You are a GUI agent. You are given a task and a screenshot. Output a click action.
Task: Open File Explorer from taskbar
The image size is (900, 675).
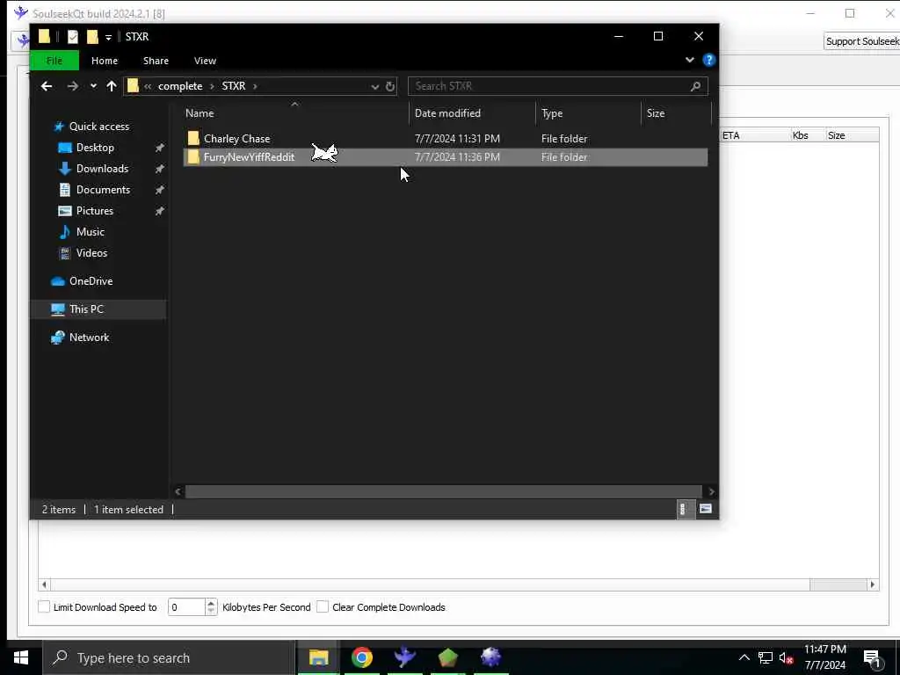coord(318,657)
